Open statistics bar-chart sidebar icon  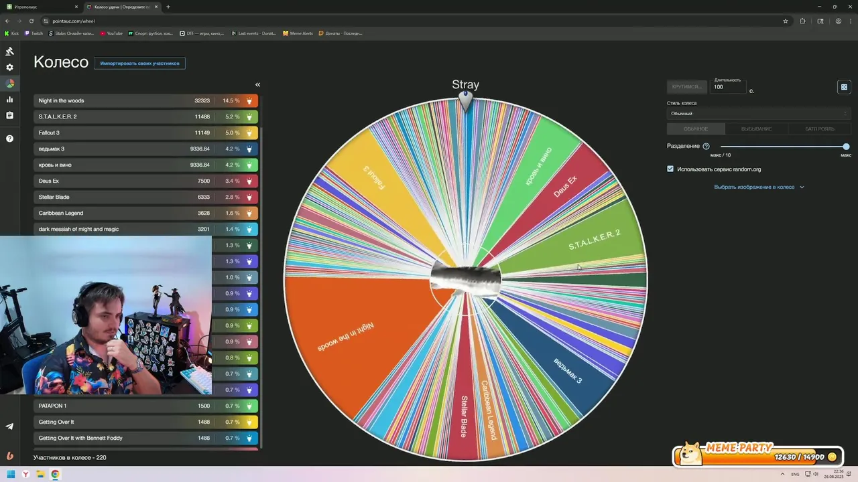9,100
